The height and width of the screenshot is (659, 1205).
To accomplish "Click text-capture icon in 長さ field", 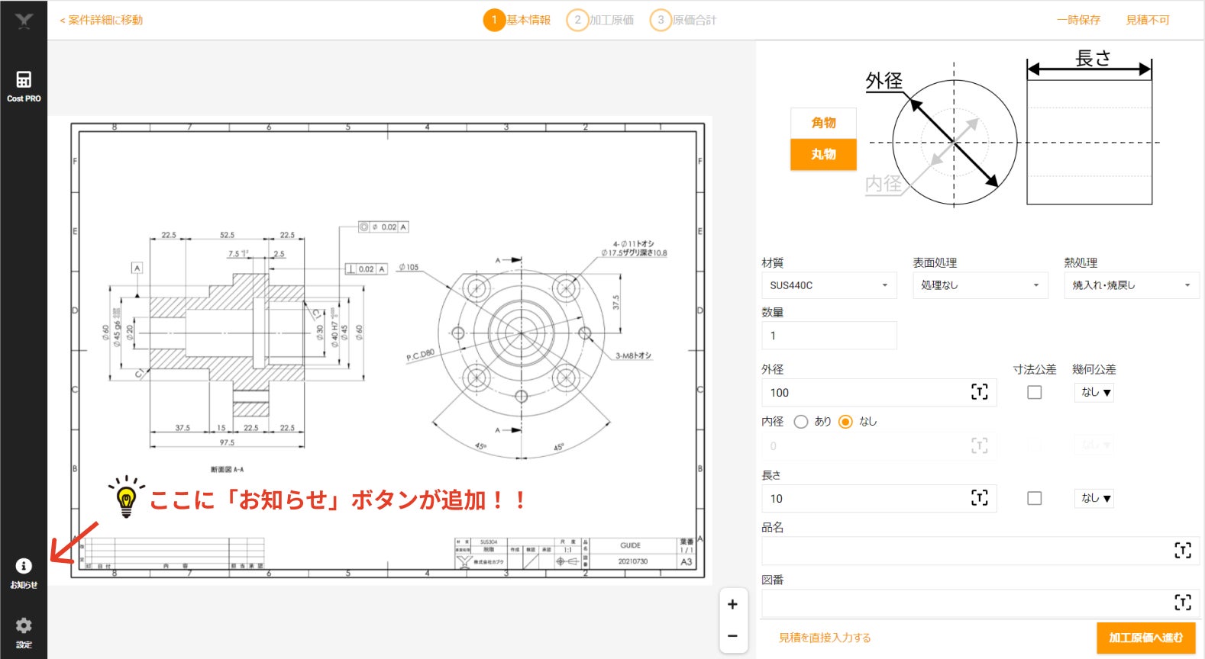I will click(980, 498).
